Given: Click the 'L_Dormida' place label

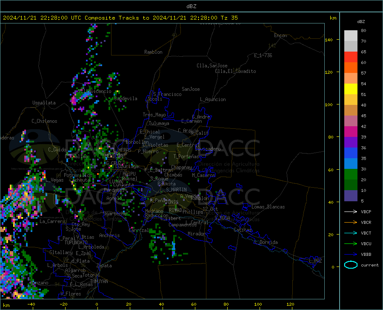Looking at the screenshot, I should (x=266, y=242).
